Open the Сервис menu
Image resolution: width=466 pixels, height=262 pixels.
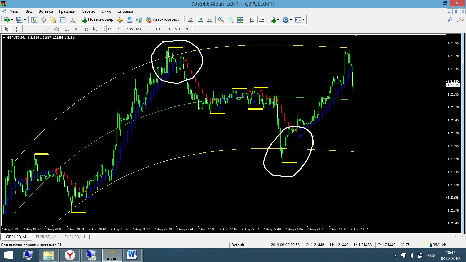point(88,11)
